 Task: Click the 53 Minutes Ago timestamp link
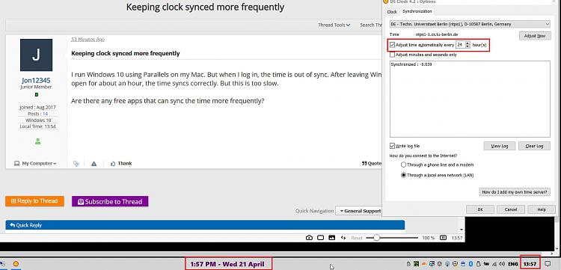point(88,40)
